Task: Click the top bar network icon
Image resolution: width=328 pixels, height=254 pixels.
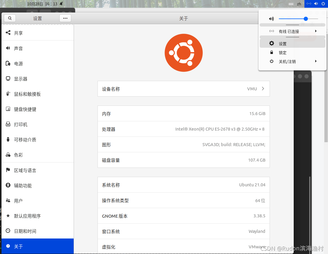Action: [x=309, y=4]
